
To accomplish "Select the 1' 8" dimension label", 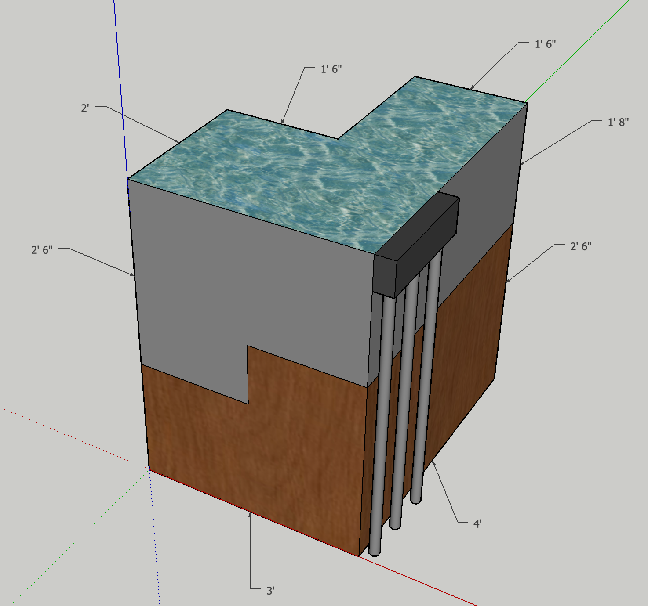I will 618,122.
